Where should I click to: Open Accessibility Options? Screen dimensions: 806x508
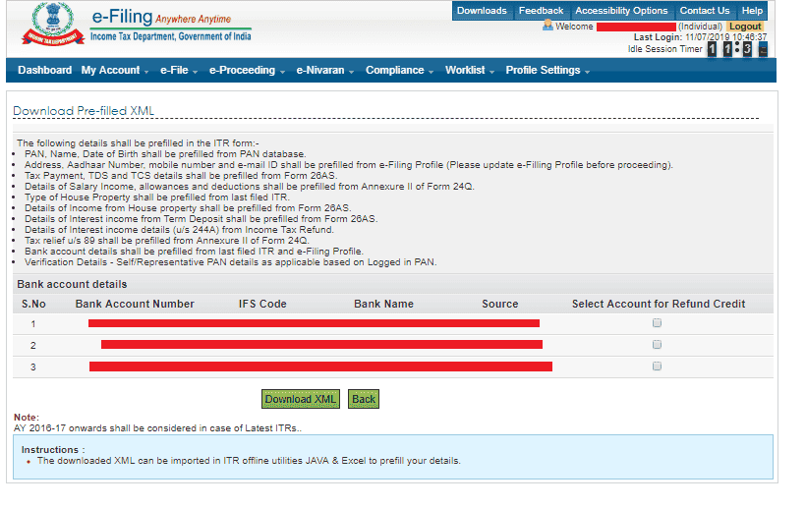[621, 11]
